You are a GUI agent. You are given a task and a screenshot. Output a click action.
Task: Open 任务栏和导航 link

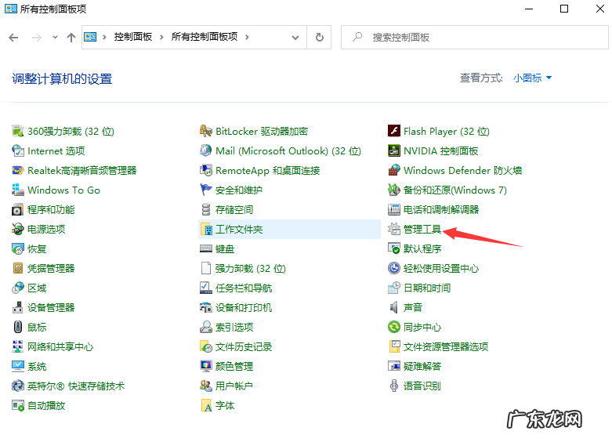click(244, 288)
